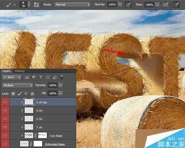Hide the 'S sh top' layer

click(x=5, y=102)
